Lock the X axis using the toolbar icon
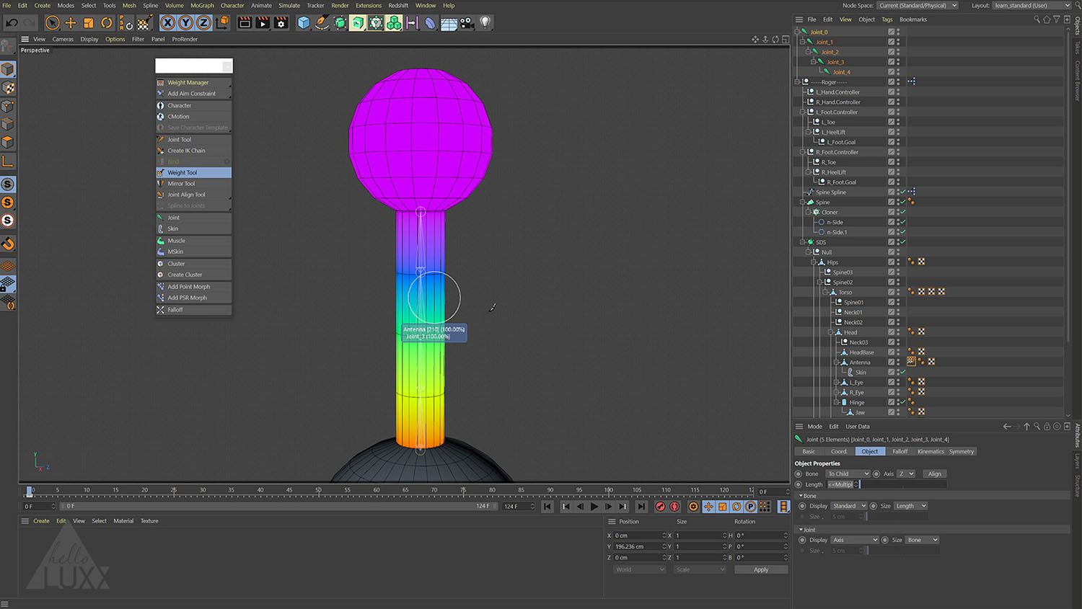The image size is (1082, 609). point(167,22)
